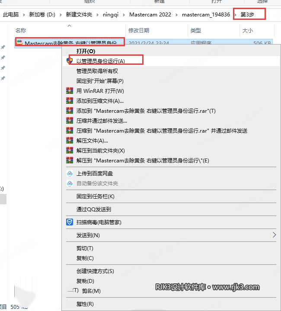Sort by the 修改日期 column header
Screen dimensions: 281x311
pyautogui.click(x=139, y=30)
